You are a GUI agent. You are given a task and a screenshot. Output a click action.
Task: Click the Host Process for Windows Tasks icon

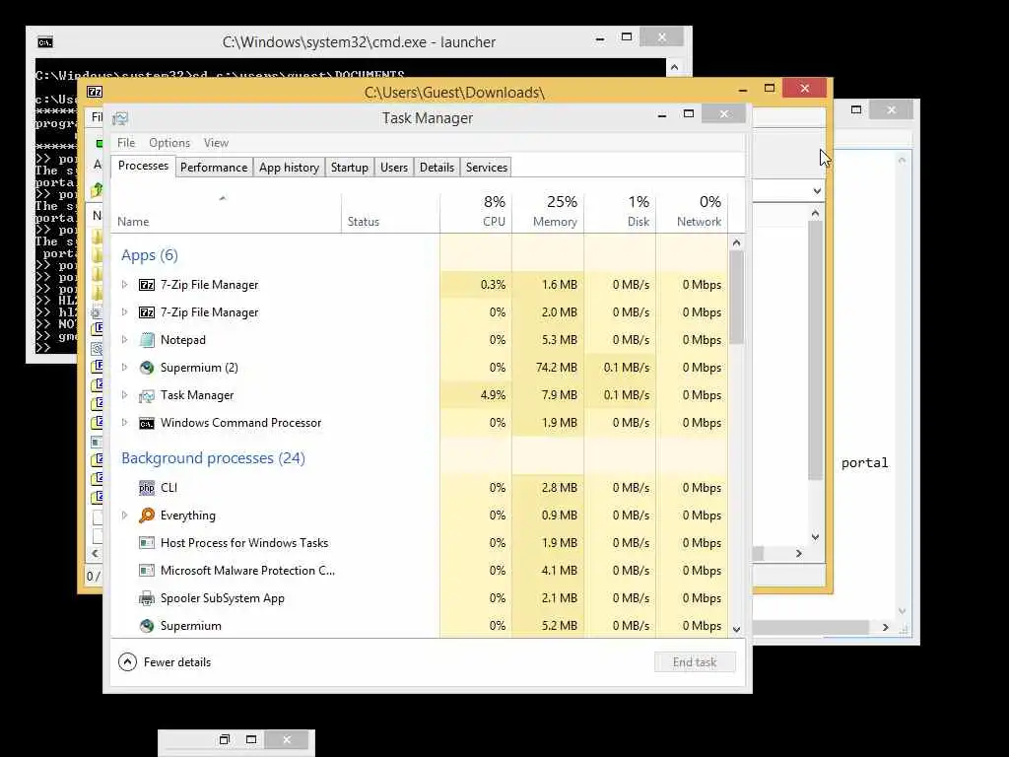point(147,543)
